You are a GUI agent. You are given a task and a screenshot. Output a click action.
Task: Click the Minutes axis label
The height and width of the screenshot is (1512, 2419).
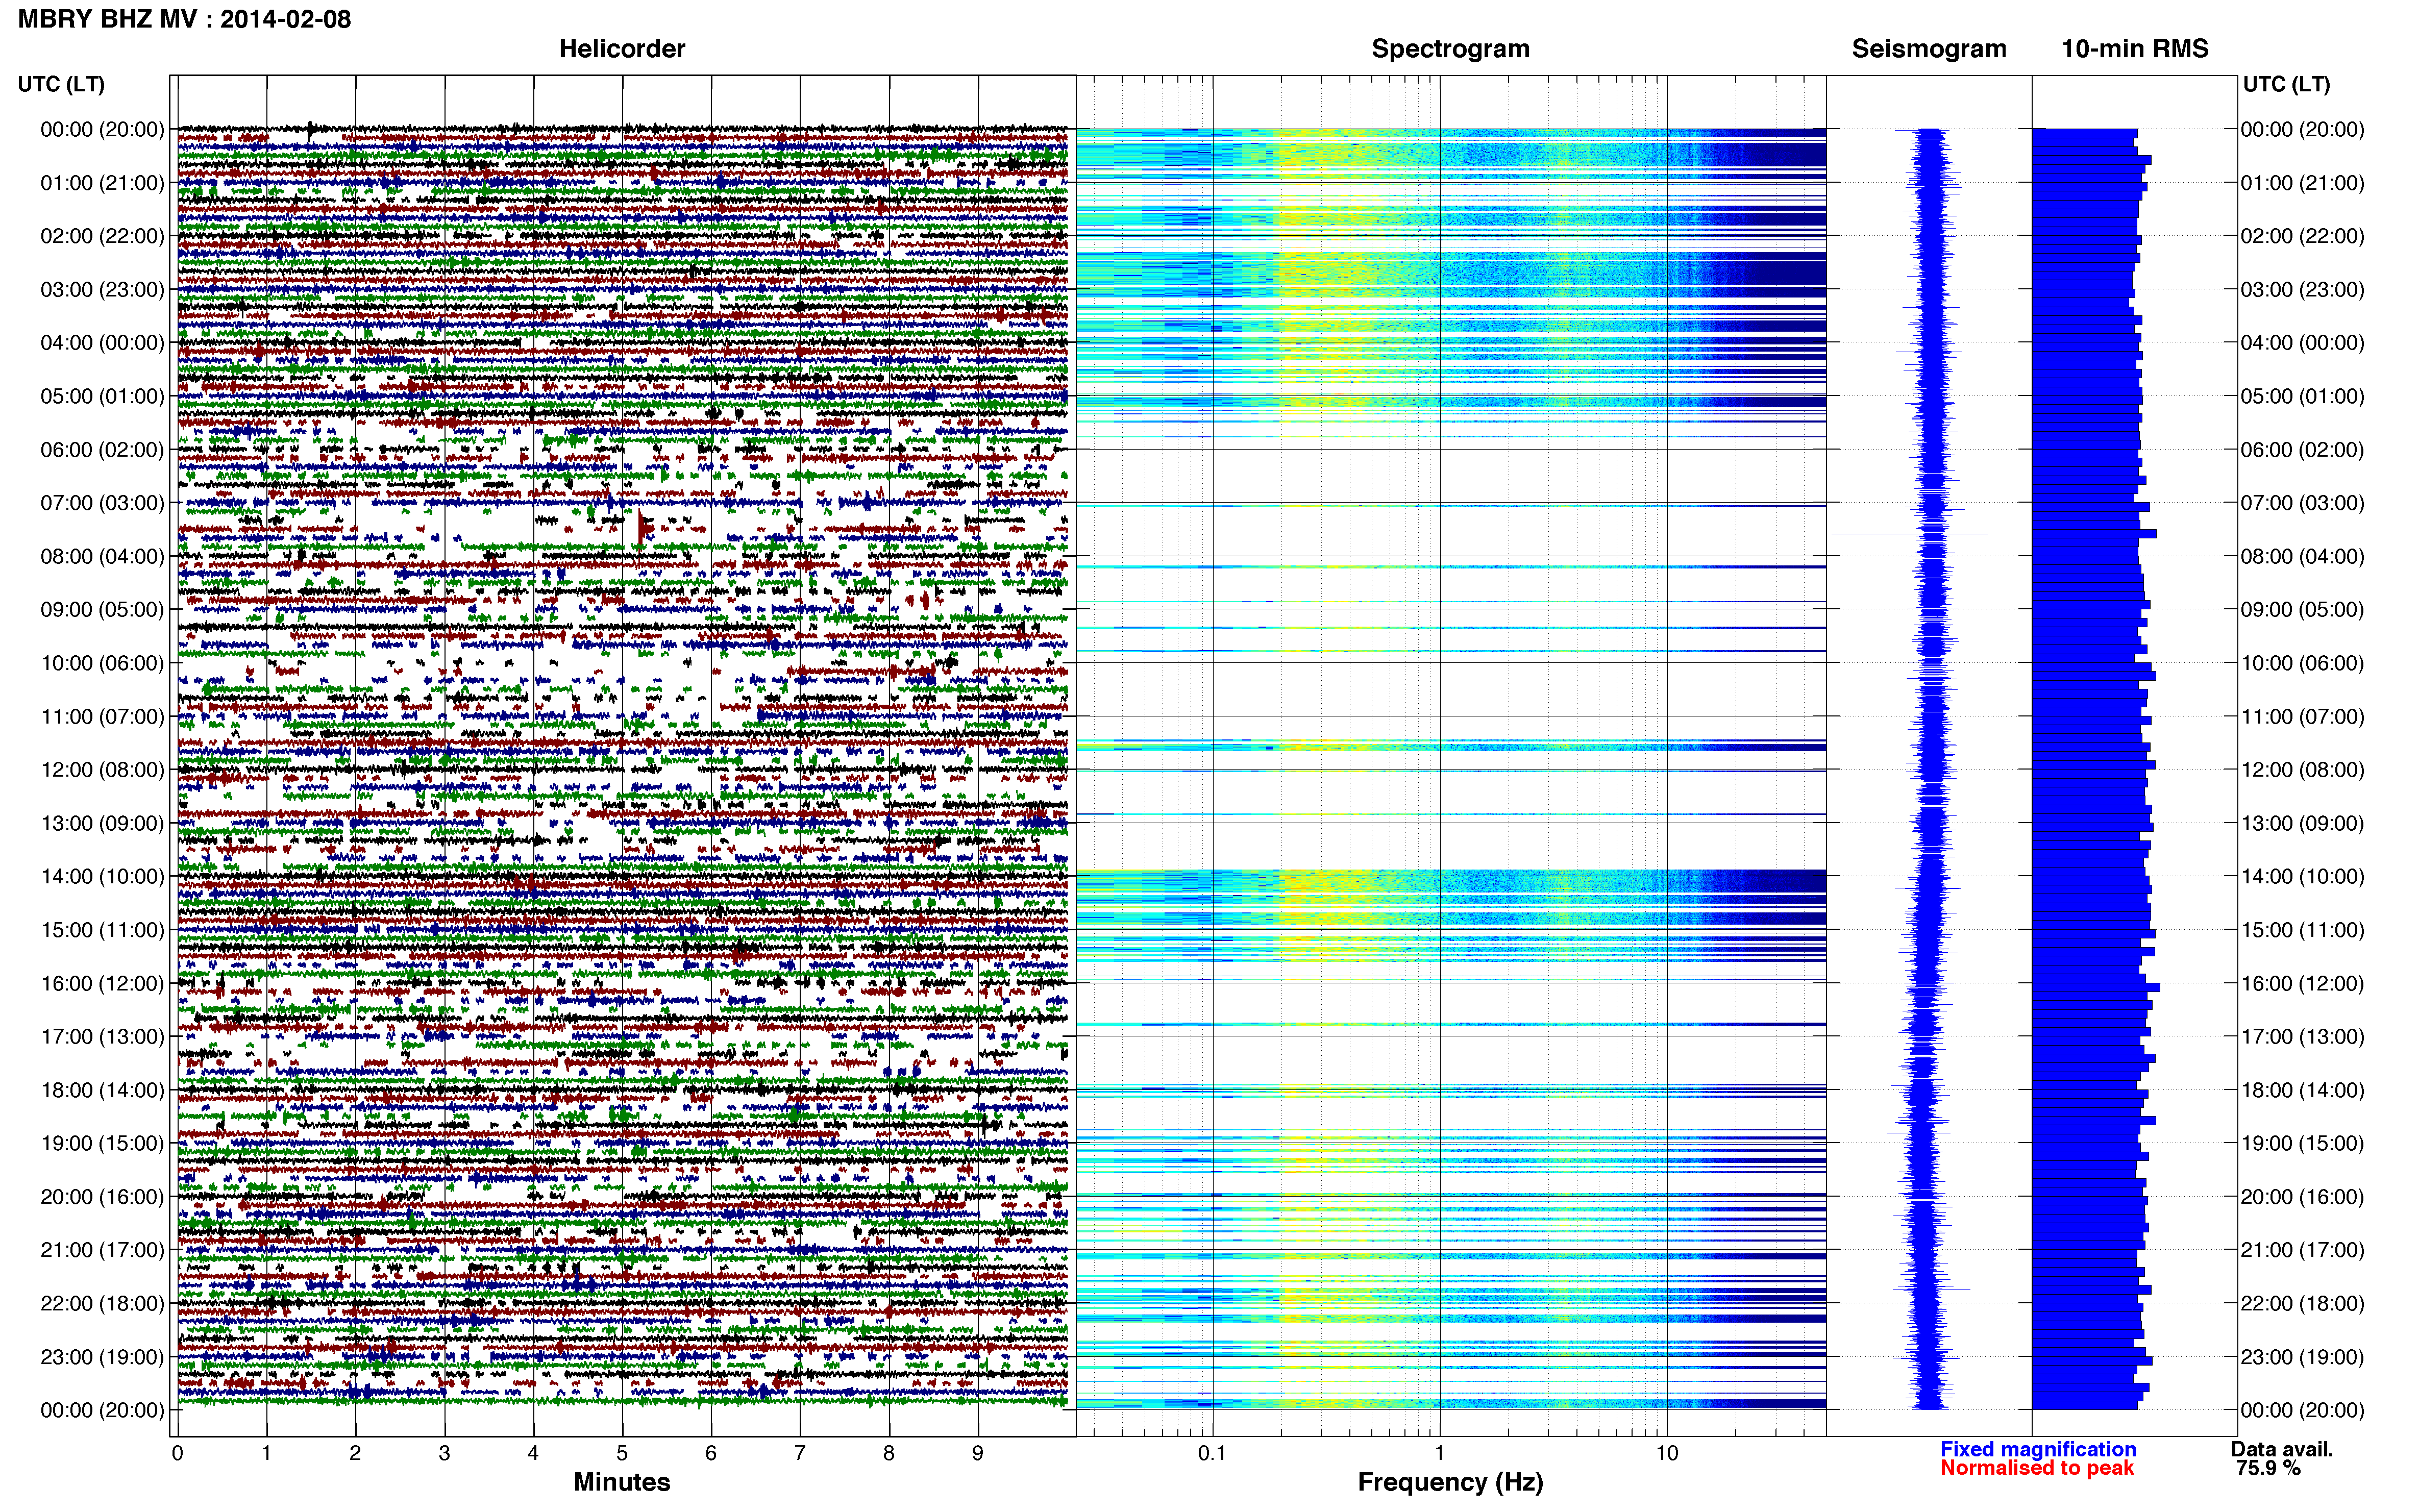coord(621,1481)
